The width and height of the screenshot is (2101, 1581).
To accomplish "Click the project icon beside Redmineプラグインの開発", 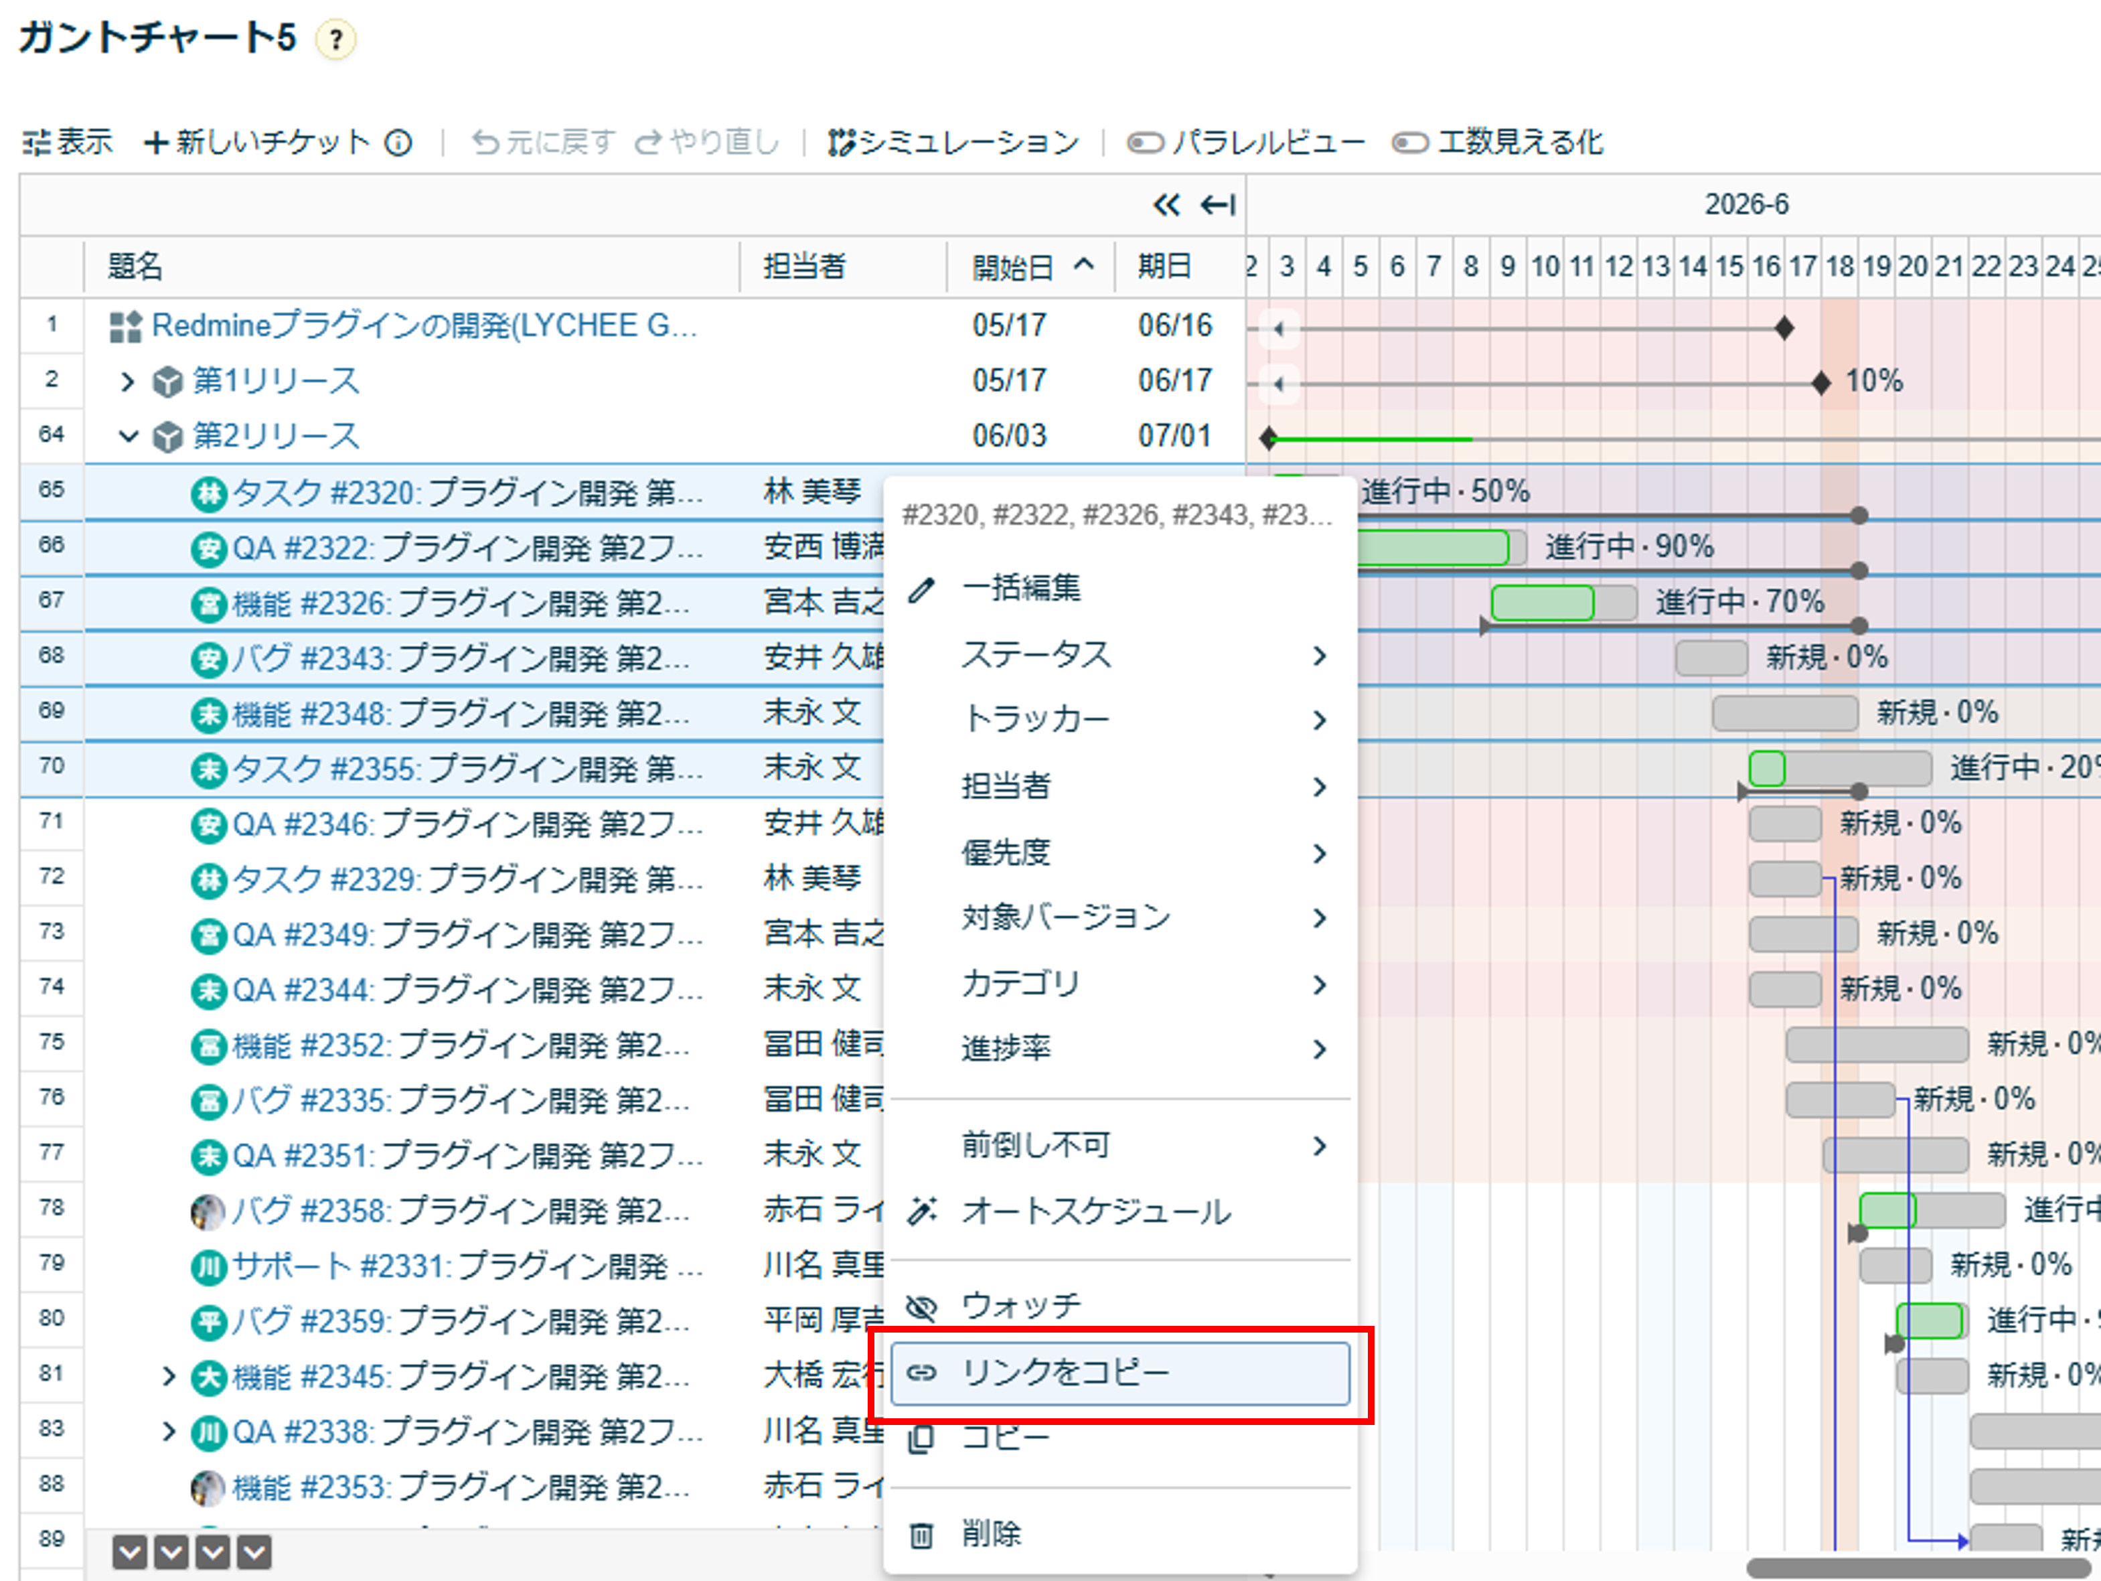I will [127, 327].
